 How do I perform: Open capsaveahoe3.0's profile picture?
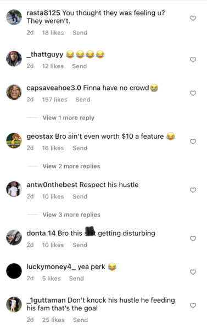[x=14, y=92]
